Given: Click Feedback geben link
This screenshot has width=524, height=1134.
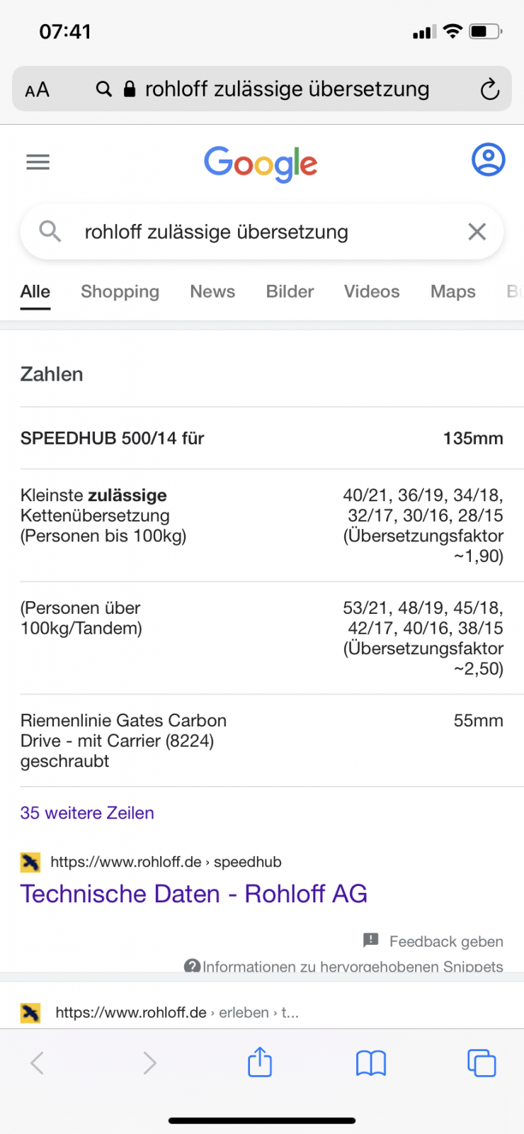Looking at the screenshot, I should point(445,941).
